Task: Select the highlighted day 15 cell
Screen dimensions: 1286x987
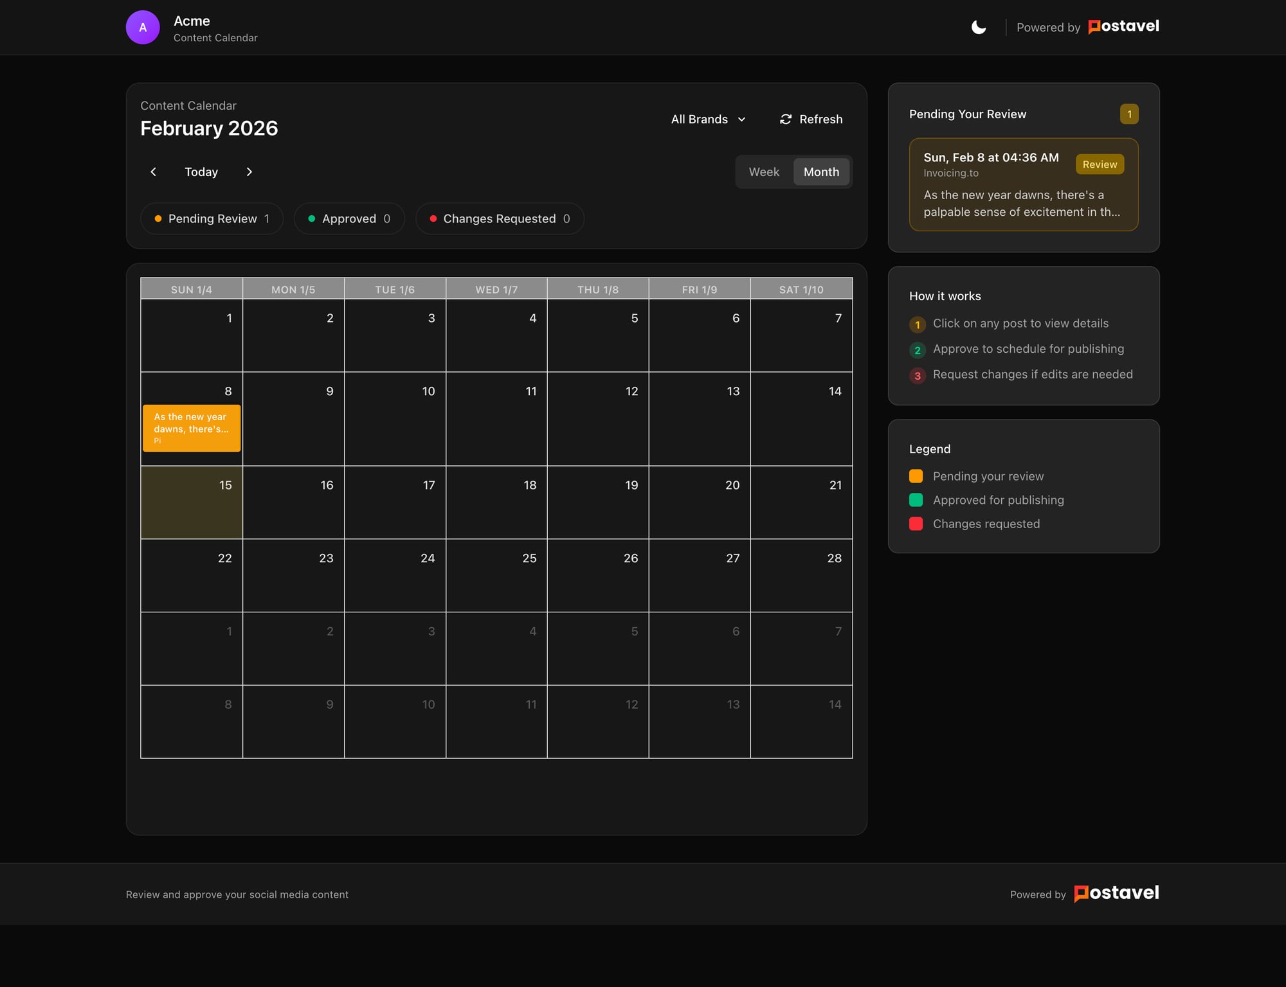Action: pos(192,502)
